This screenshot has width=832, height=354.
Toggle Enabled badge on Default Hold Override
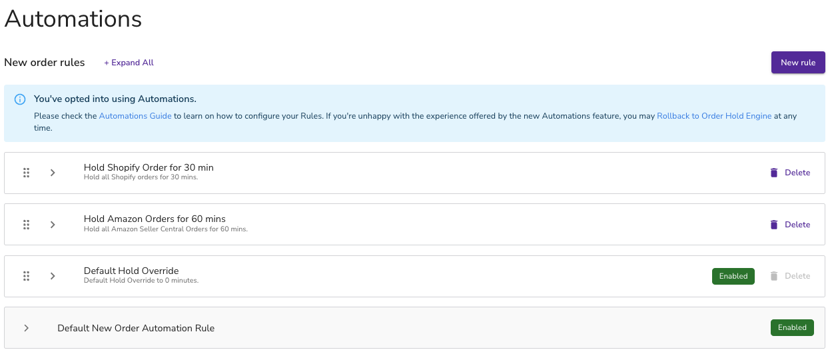pyautogui.click(x=733, y=276)
